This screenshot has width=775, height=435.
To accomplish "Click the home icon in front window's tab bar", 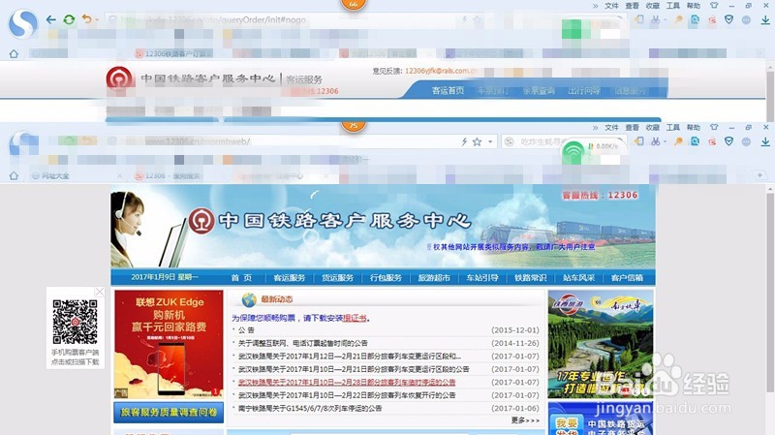I will [14, 175].
